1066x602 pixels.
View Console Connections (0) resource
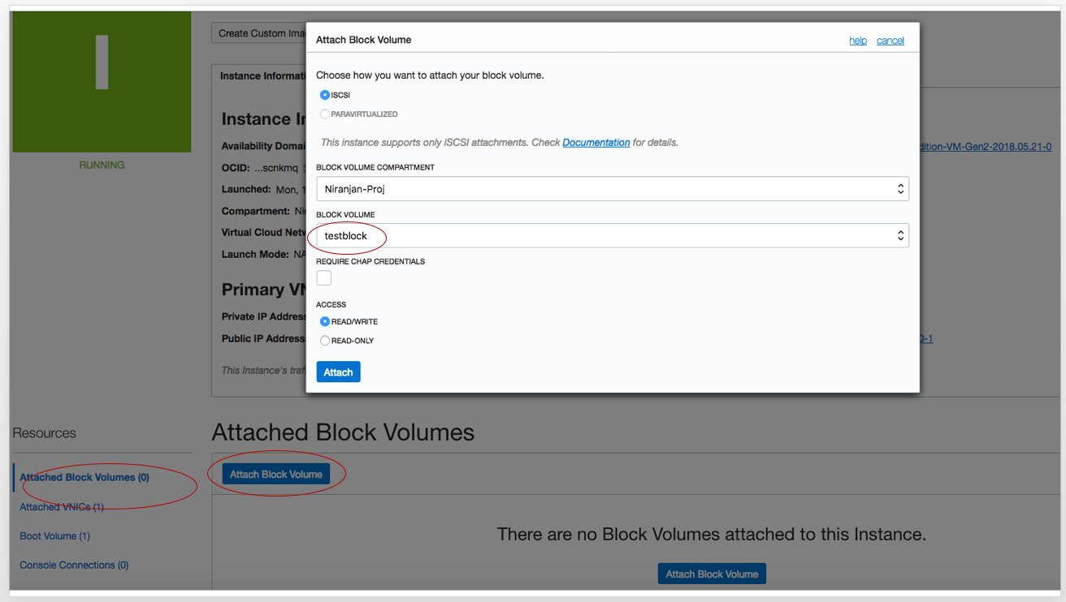pos(74,565)
